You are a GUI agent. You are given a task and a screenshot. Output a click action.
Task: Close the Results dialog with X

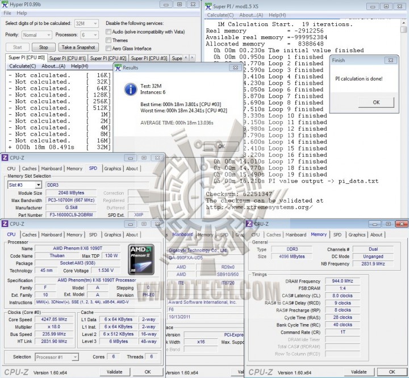(235, 68)
